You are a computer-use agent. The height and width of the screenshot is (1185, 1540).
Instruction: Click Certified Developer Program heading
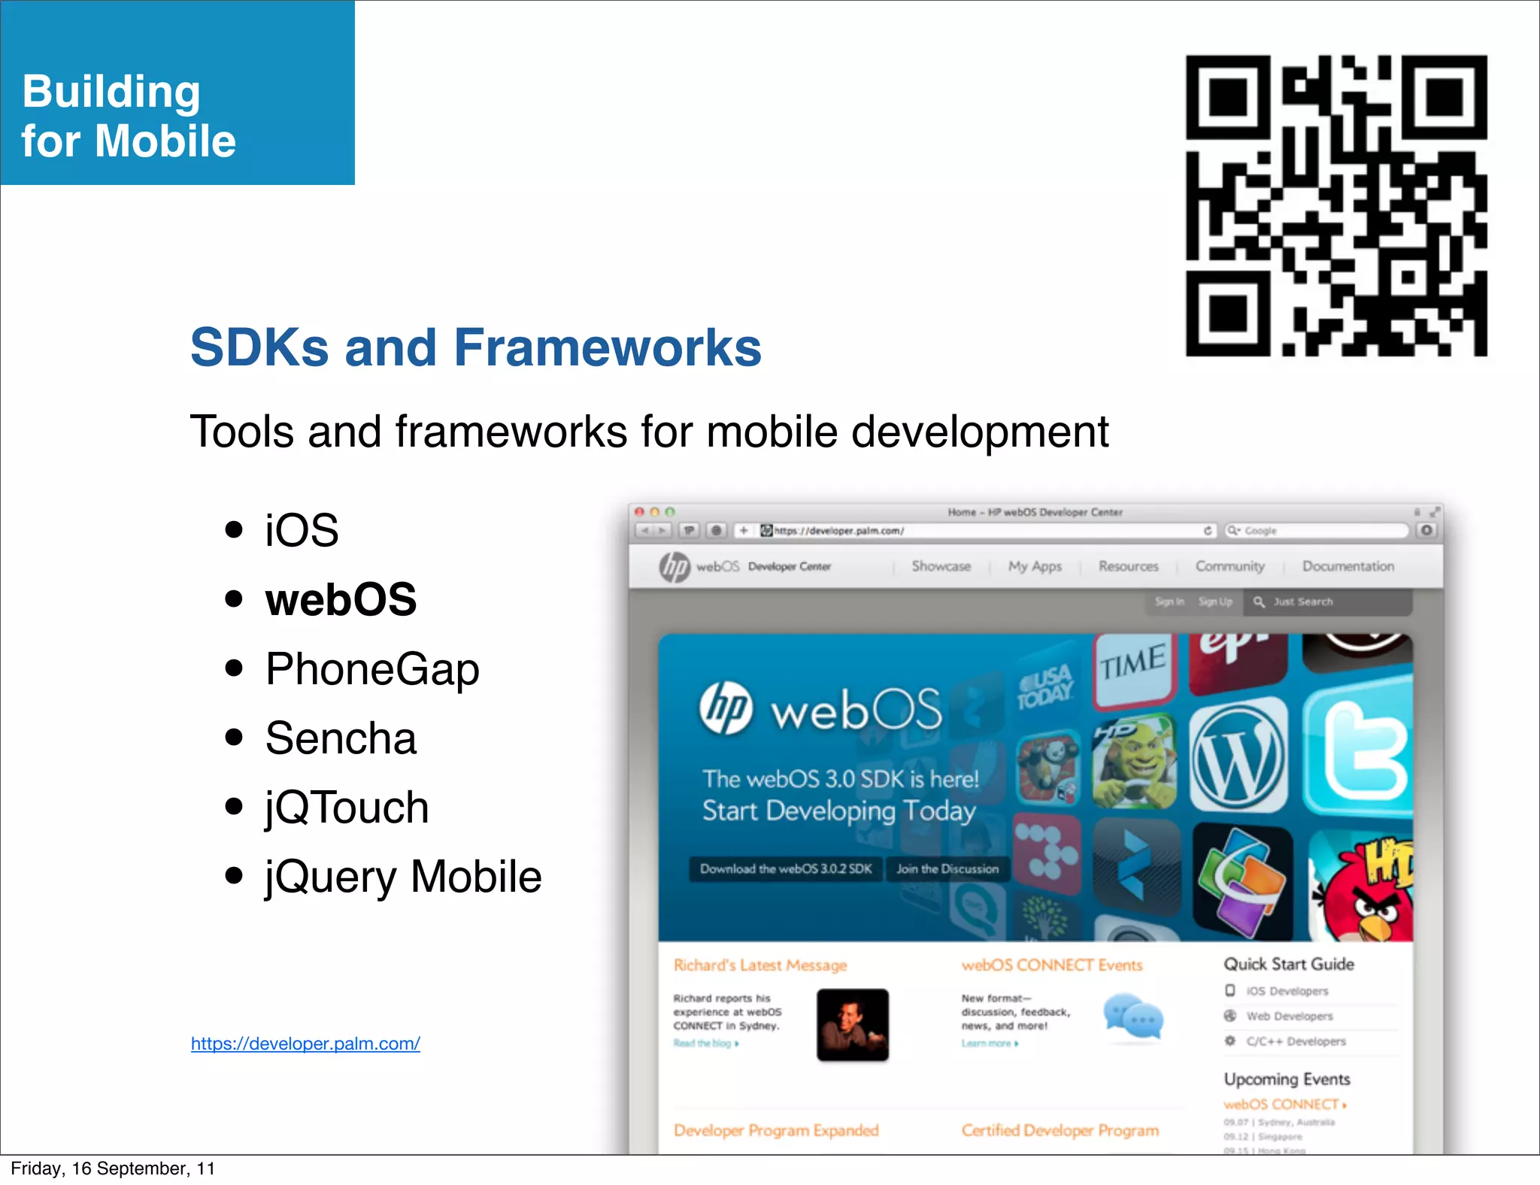click(x=1060, y=1130)
